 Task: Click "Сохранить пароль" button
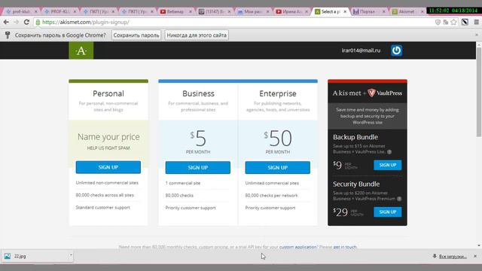point(136,35)
